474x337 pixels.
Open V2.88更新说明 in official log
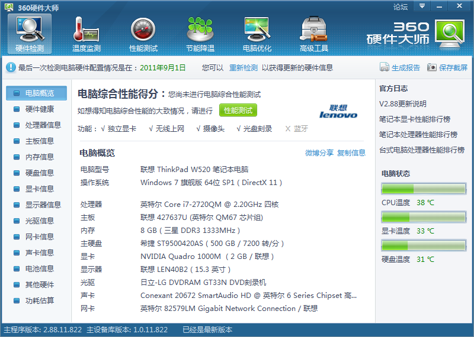(x=403, y=104)
